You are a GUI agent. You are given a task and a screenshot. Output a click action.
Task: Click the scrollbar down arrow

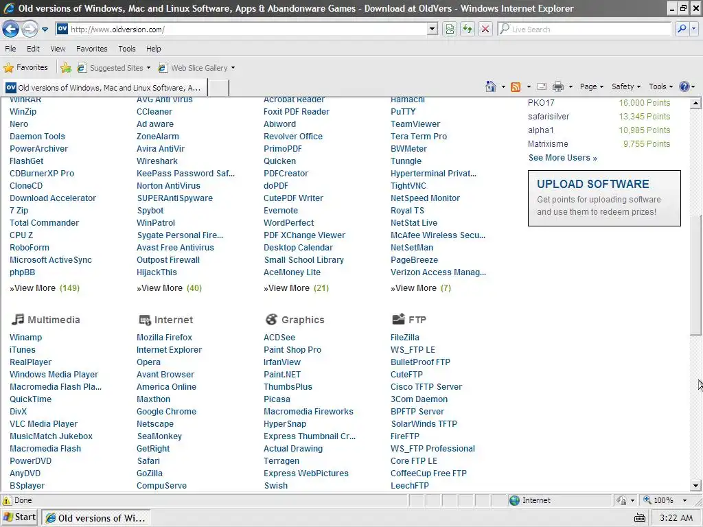695,485
